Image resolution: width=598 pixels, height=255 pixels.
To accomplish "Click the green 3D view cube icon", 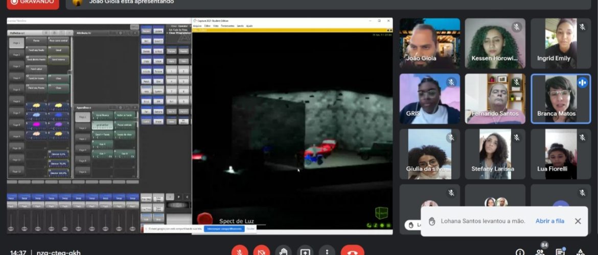I will click(x=381, y=213).
